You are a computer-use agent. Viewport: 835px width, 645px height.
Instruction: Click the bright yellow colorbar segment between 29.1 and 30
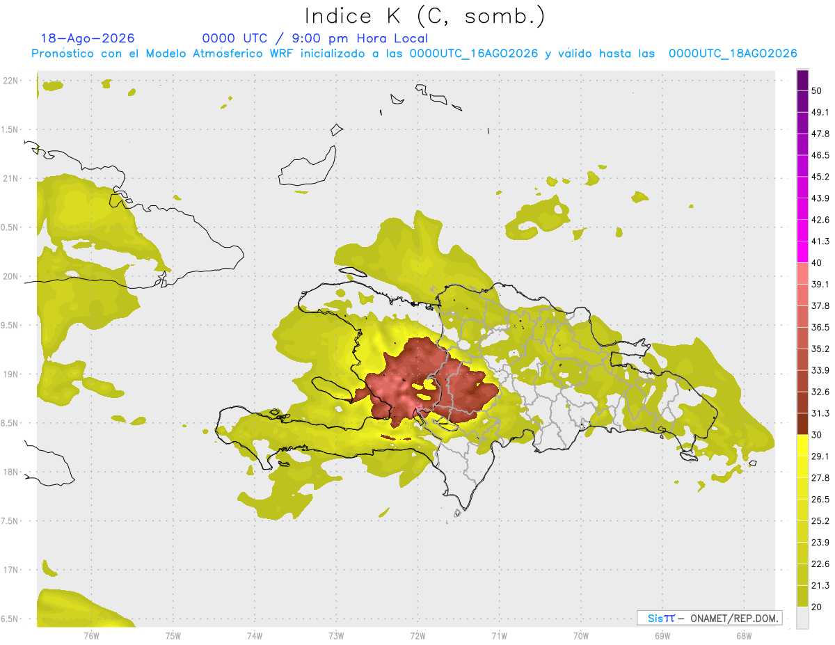coord(802,445)
